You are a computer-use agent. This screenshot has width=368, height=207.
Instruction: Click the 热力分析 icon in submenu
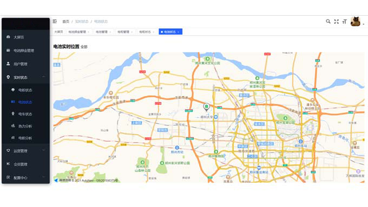click(13, 126)
